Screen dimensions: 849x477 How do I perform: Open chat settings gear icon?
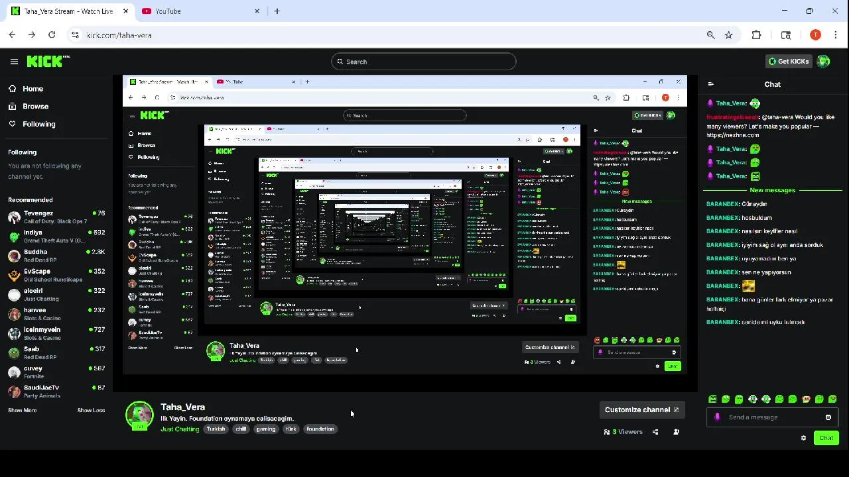click(803, 438)
